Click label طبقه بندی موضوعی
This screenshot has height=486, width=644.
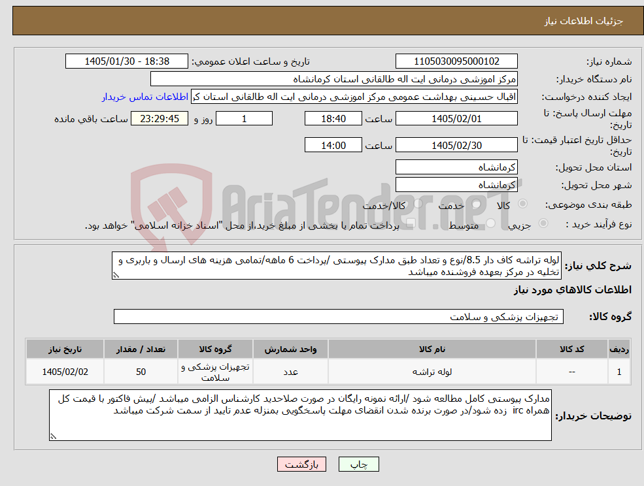[588, 204]
